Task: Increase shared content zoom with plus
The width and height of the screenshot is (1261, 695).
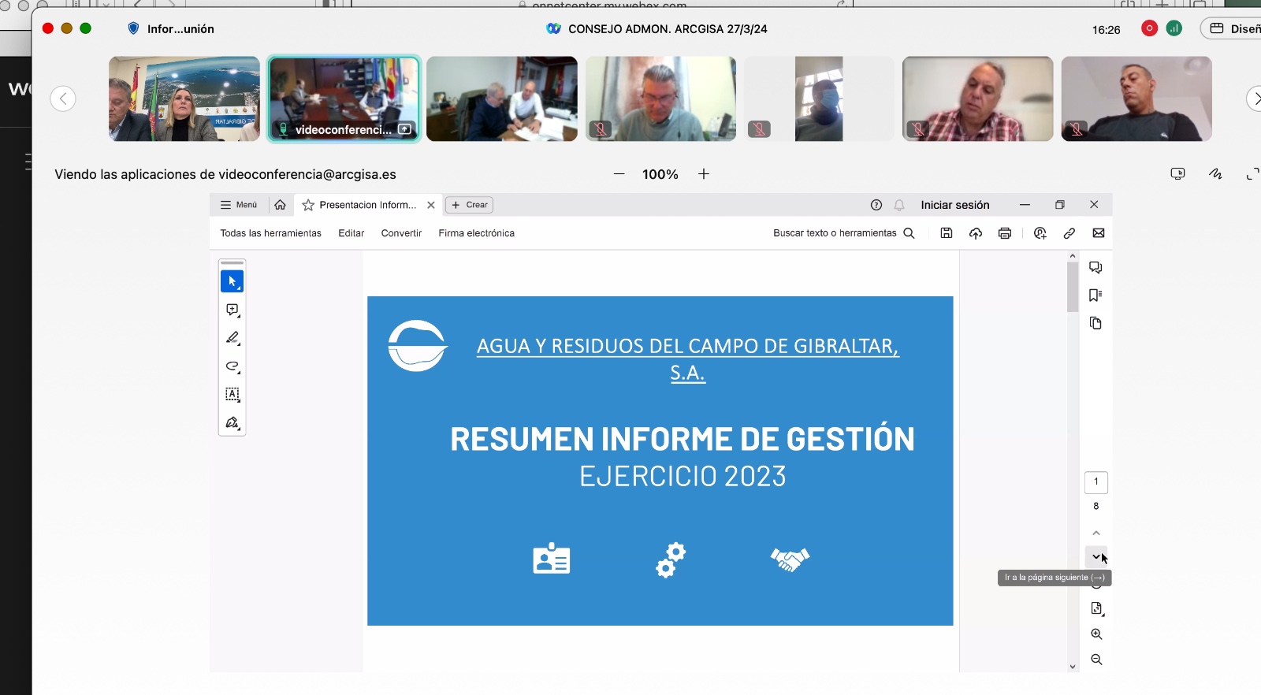Action: pos(704,174)
